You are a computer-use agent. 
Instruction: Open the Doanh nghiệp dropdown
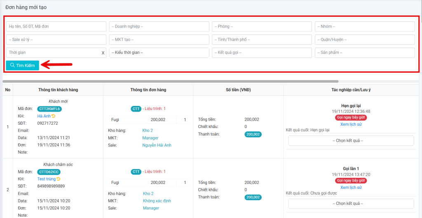coord(159,27)
